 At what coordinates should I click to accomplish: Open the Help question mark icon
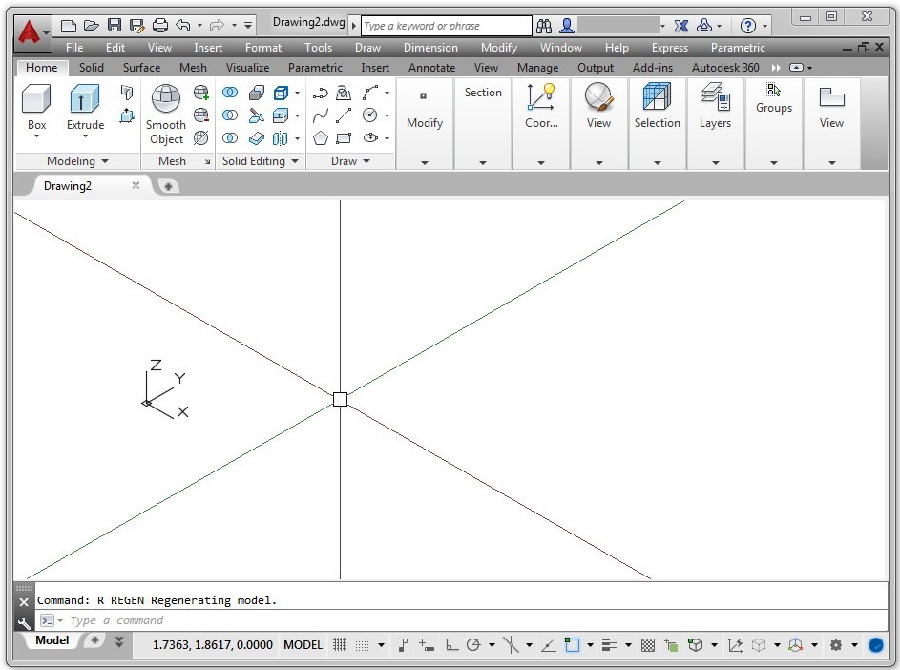747,26
